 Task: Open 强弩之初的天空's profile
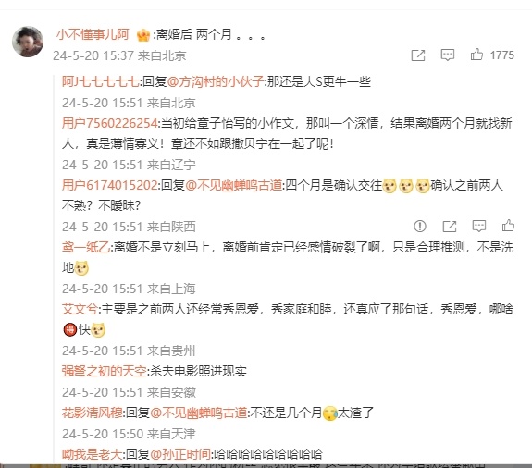105,371
